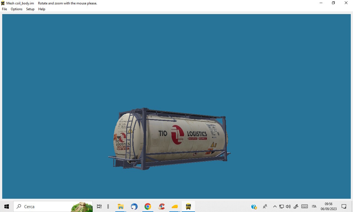Click the app icon in title bar
The image size is (353, 212).
point(3,3)
